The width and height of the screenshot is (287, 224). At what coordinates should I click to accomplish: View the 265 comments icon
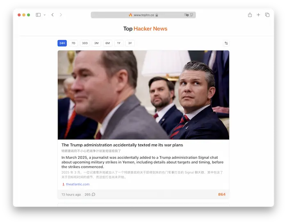coord(93,195)
